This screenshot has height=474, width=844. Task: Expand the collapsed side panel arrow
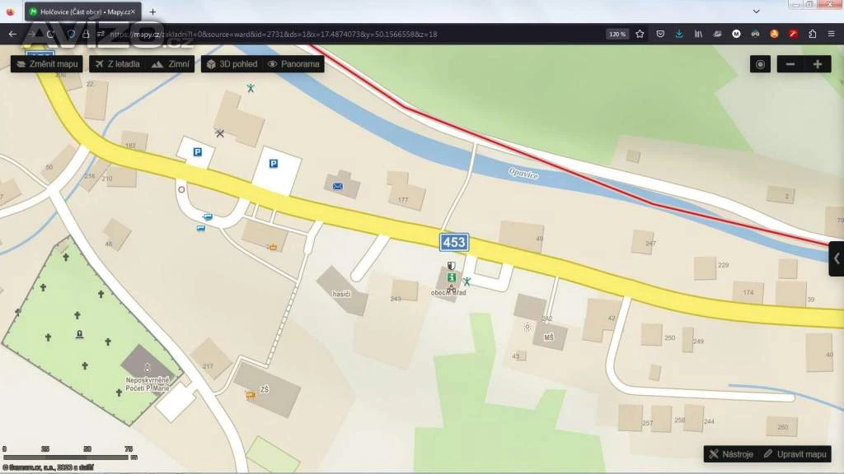837,258
